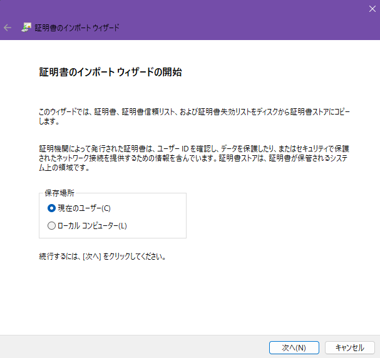The width and height of the screenshot is (380, 358).
Task: Click the text します。 ending the first paragraph
Action: (x=49, y=121)
